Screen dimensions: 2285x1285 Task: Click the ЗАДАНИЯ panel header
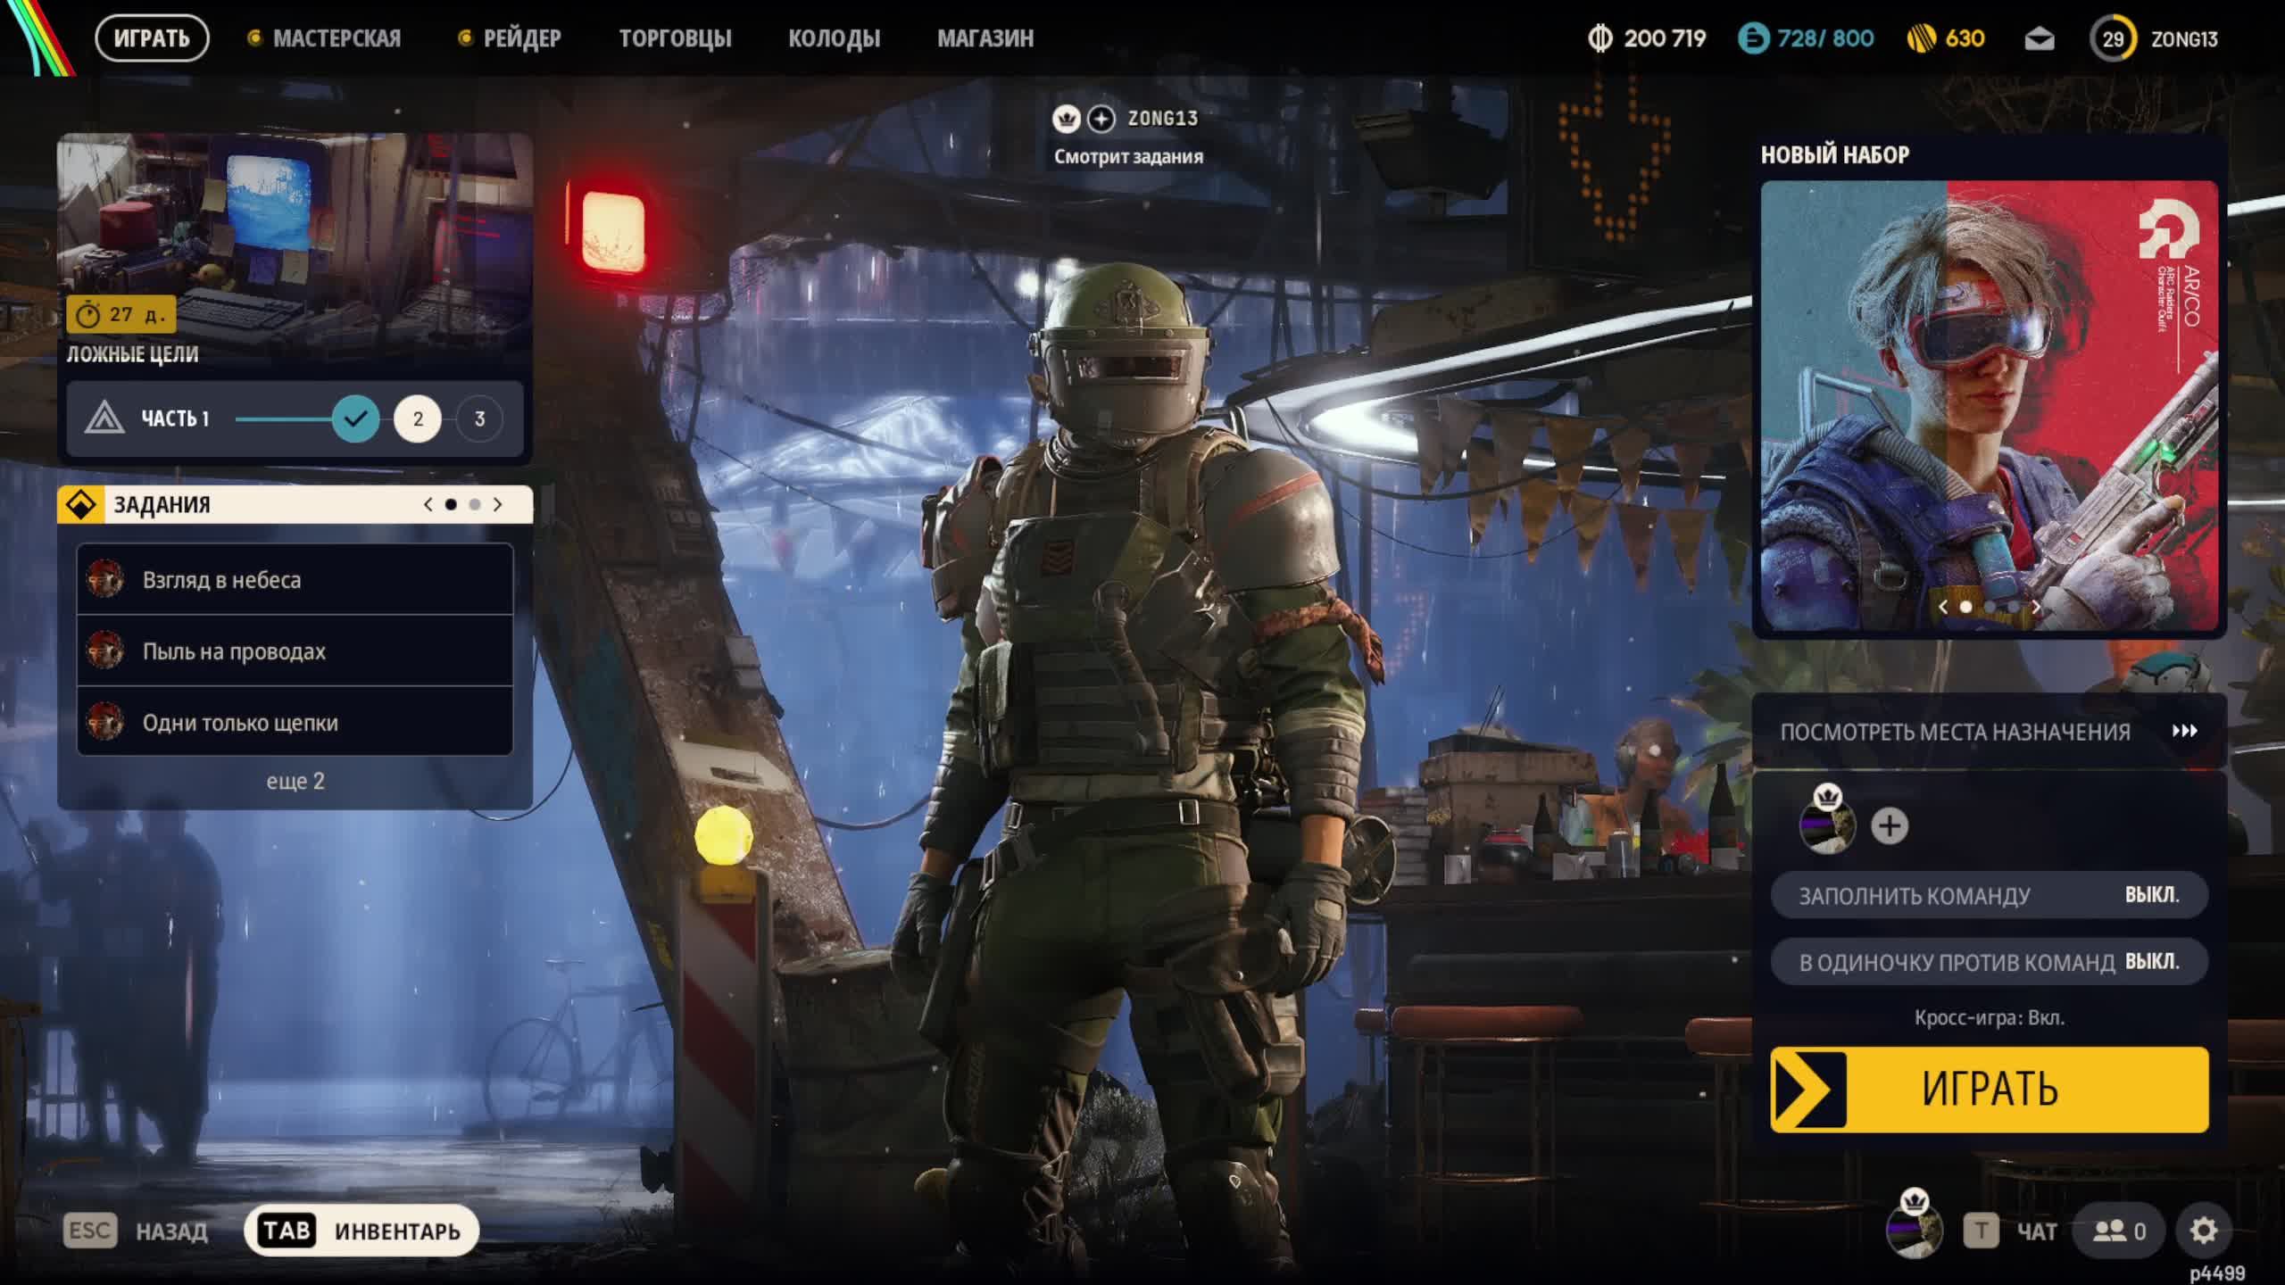pyautogui.click(x=295, y=505)
